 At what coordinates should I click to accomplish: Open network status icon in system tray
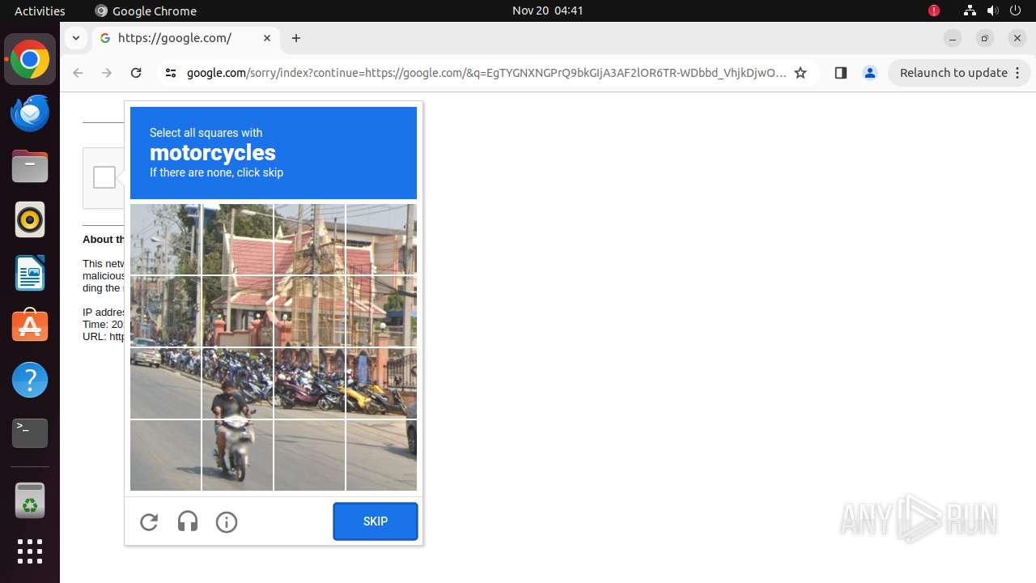point(970,11)
